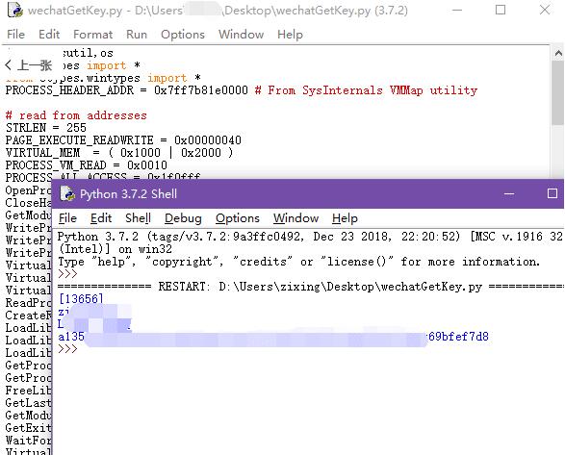Click the editor vertical scrollbar thumb
This screenshot has width=565, height=455.
(558, 93)
